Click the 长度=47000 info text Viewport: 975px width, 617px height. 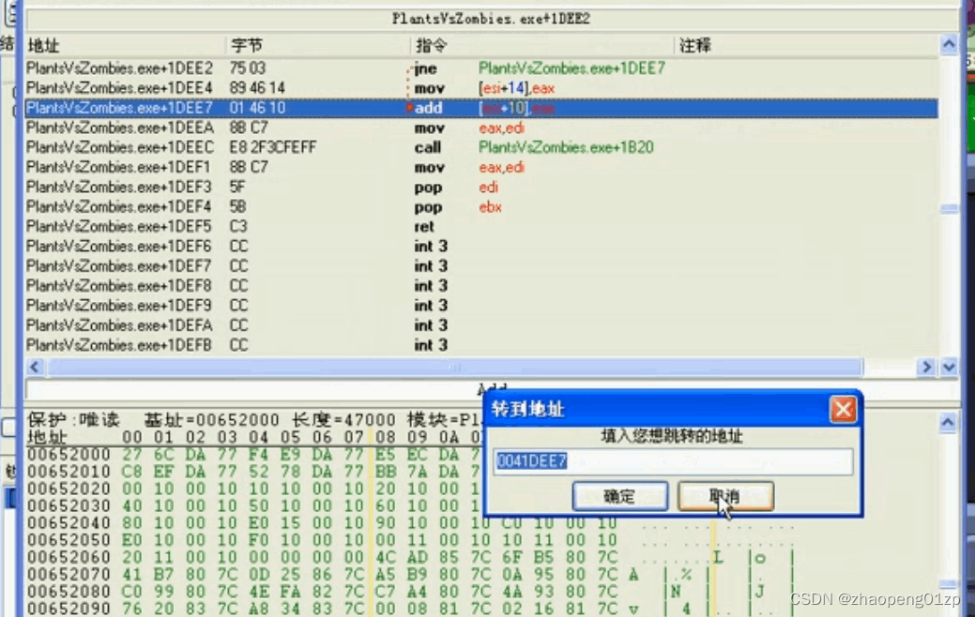[x=343, y=420]
